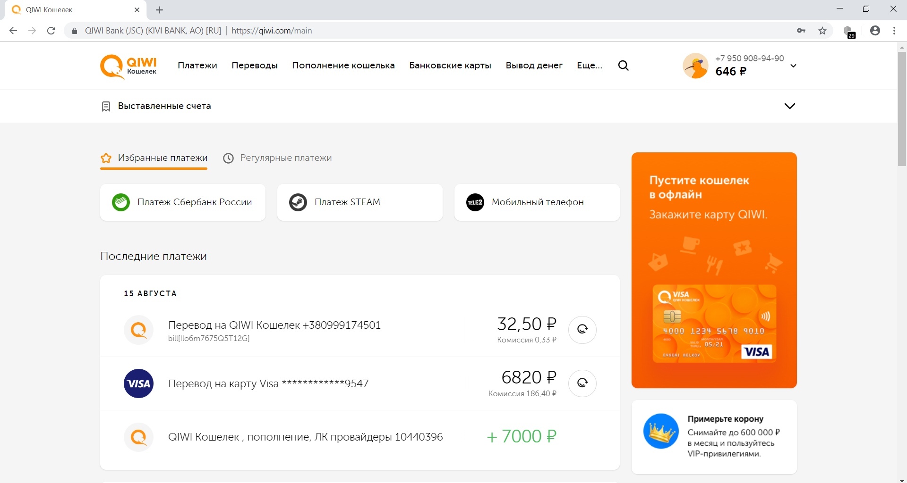This screenshot has height=483, width=907.
Task: Close the QIWI Кошелек tab
Action: coord(137,10)
